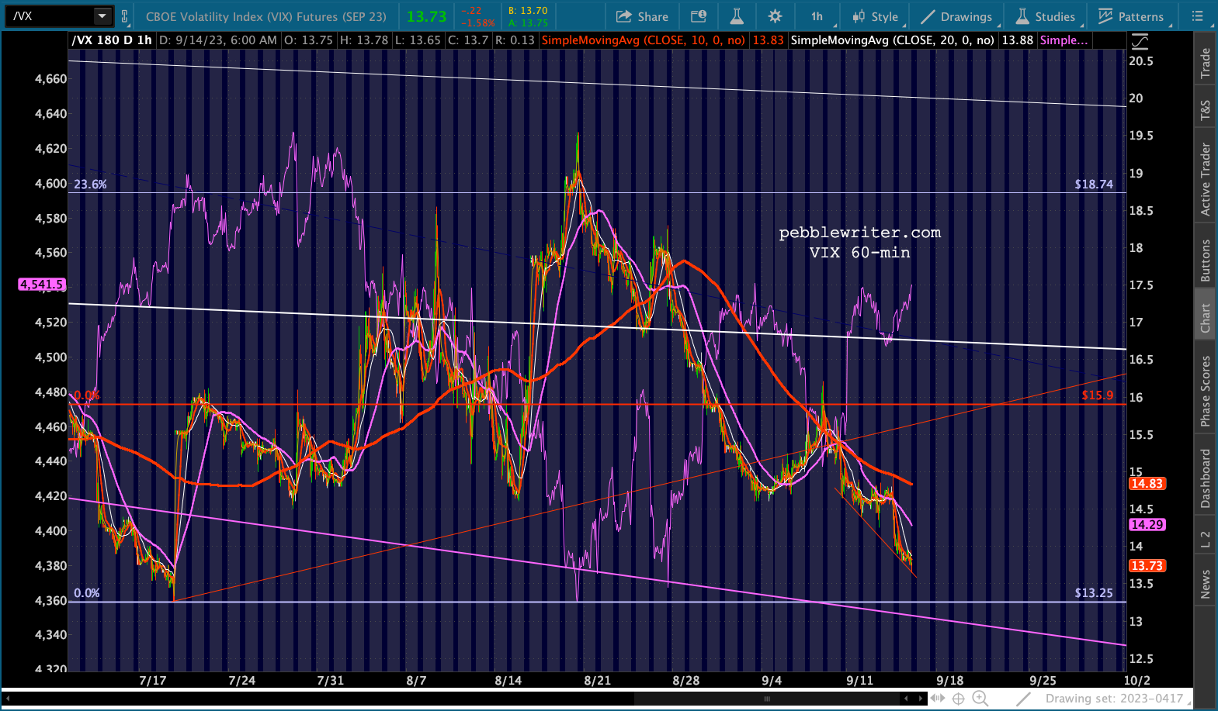Click the flask Edit Studies icon
Viewport: 1218px width, 711px height.
tap(737, 16)
